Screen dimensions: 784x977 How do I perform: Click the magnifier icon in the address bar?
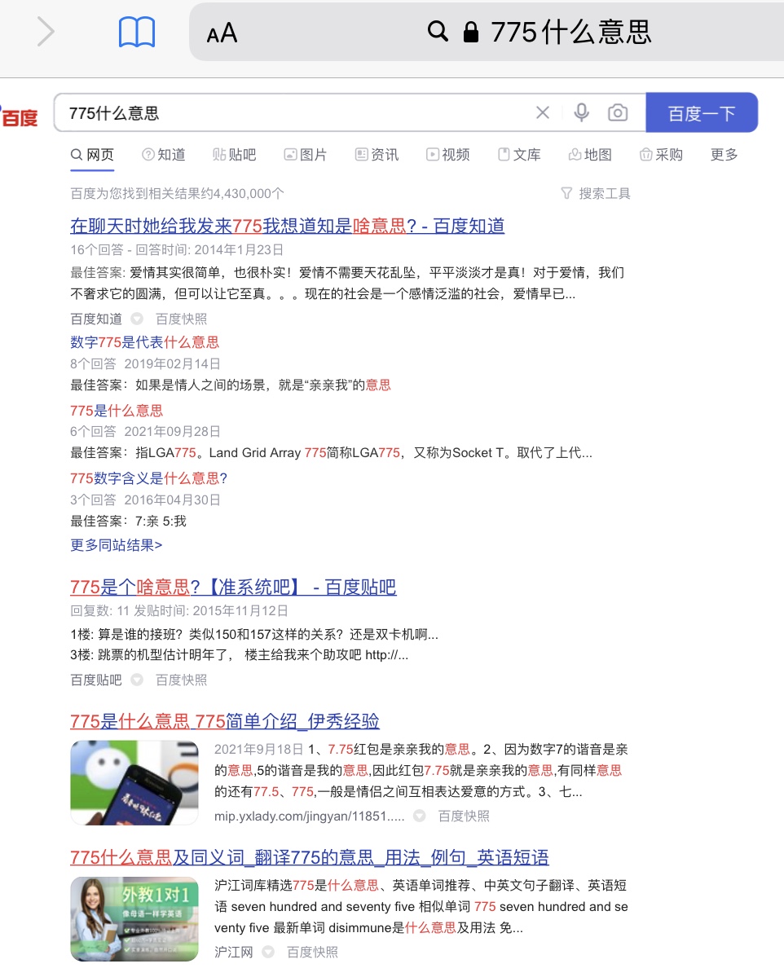tap(438, 30)
